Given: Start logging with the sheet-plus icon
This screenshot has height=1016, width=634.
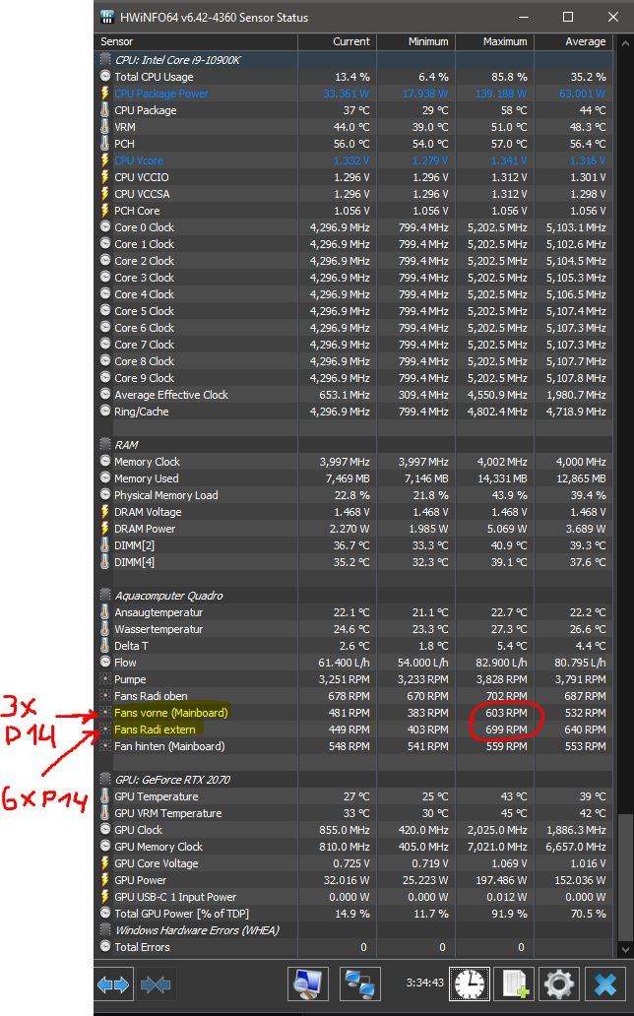Looking at the screenshot, I should pos(515,984).
